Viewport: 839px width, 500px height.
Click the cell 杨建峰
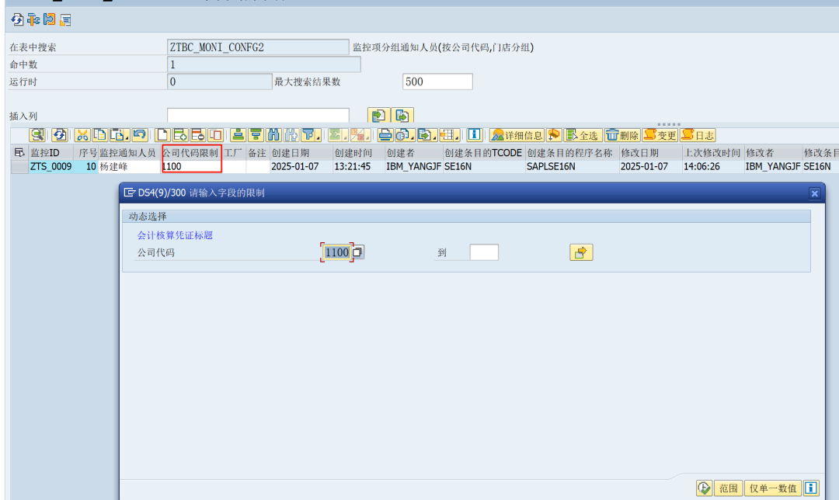coord(129,167)
